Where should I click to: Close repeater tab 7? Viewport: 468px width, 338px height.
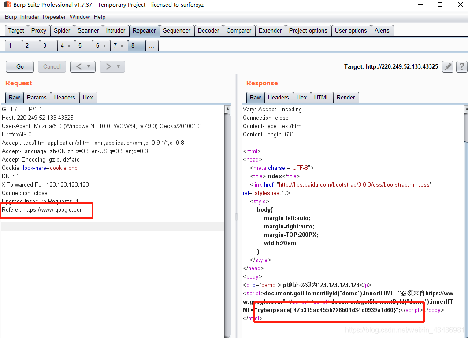click(122, 46)
